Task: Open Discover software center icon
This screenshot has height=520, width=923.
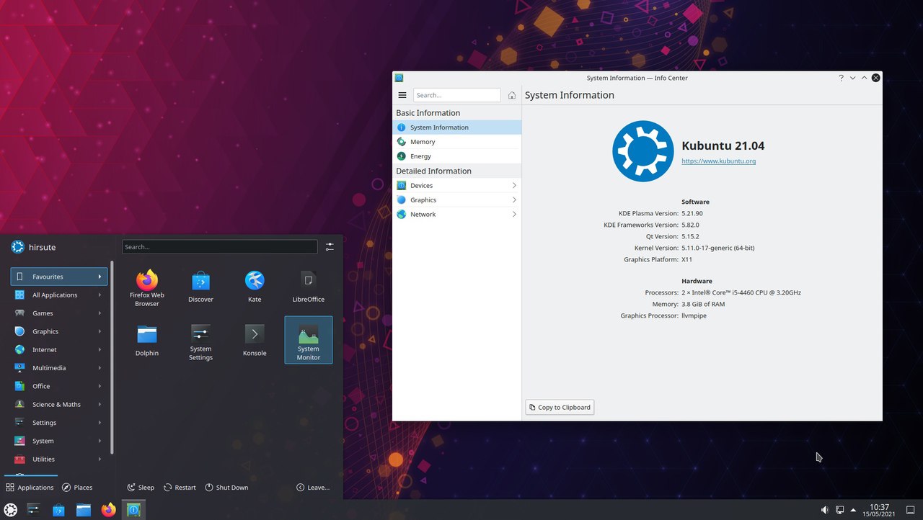Action: pyautogui.click(x=200, y=287)
